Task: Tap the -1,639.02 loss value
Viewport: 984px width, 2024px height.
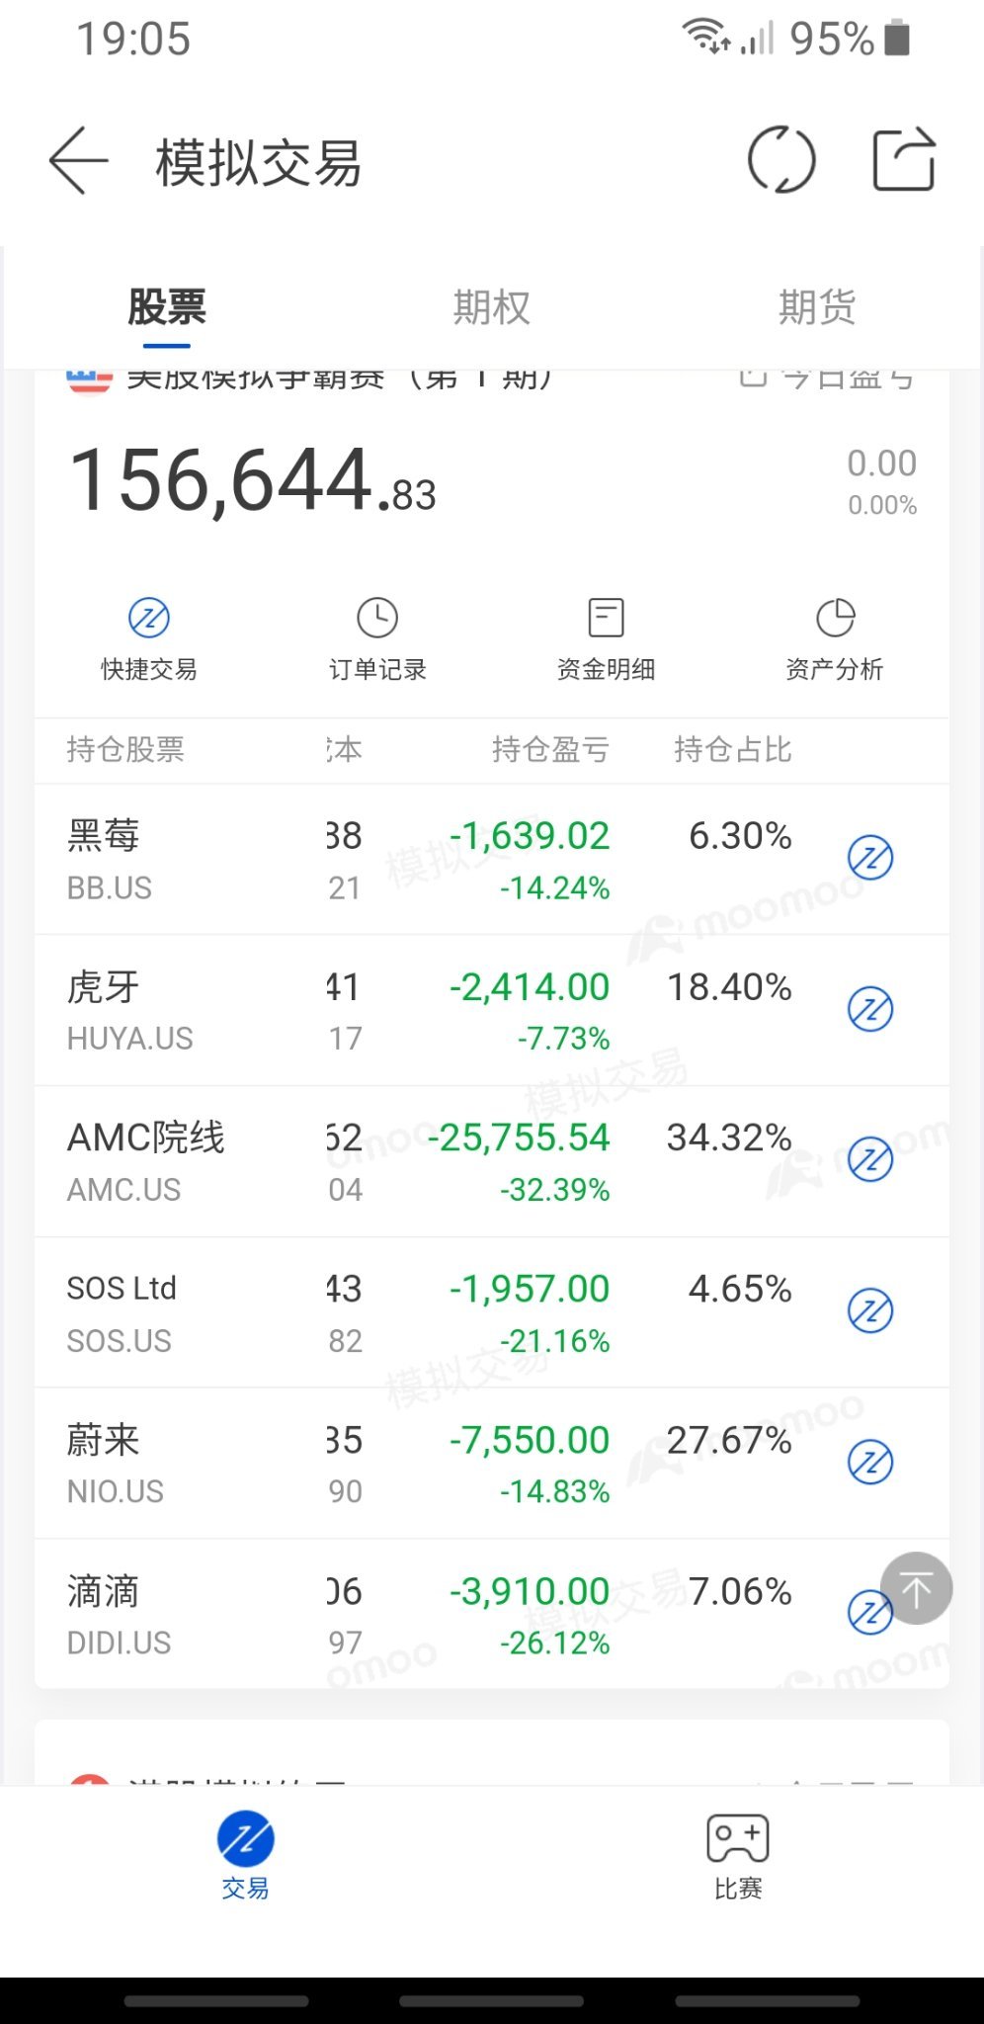Action: (x=530, y=836)
